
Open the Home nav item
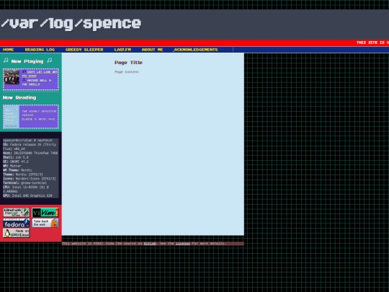8,50
